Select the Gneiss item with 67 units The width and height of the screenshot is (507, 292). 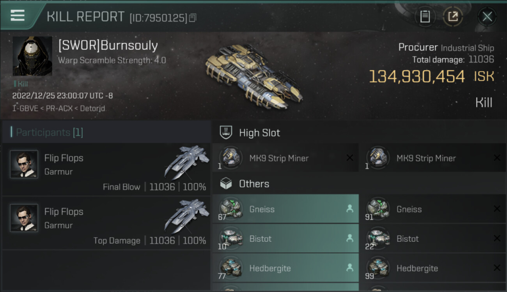(285, 209)
